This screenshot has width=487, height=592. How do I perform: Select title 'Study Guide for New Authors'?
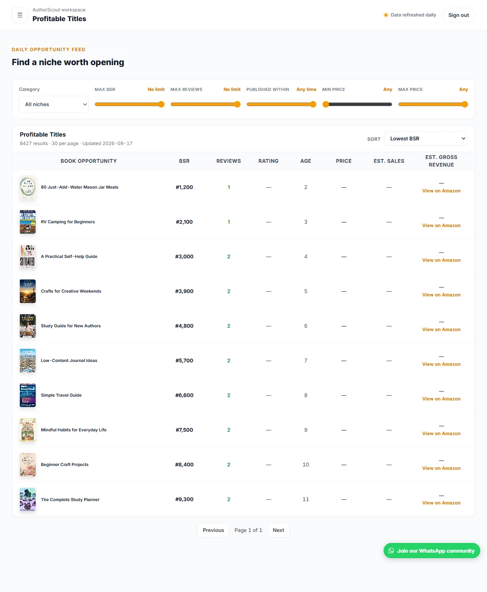point(71,326)
